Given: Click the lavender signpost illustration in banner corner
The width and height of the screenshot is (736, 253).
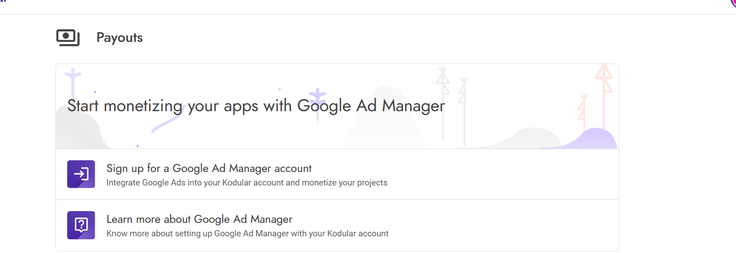Looking at the screenshot, I should click(x=73, y=83).
